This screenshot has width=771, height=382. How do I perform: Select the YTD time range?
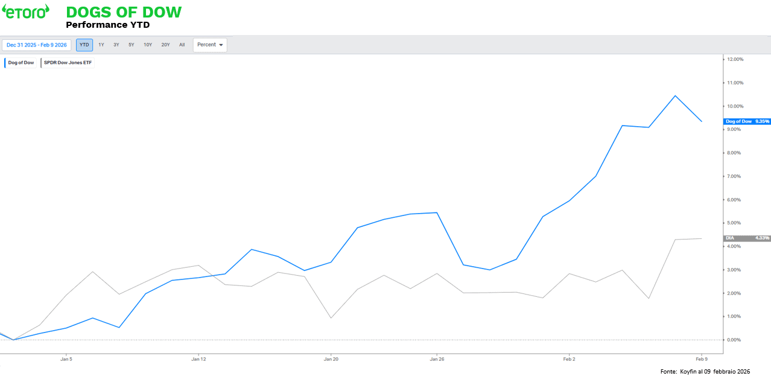(84, 45)
